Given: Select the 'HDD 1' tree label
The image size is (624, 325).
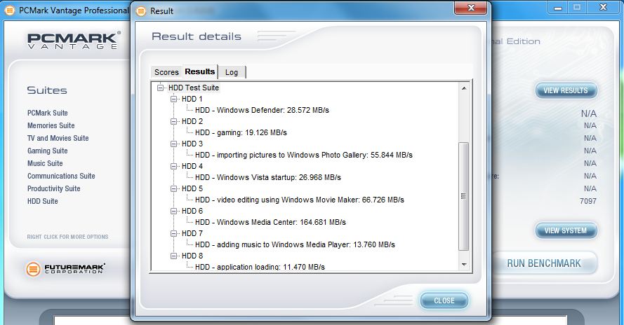Looking at the screenshot, I should tap(192, 99).
